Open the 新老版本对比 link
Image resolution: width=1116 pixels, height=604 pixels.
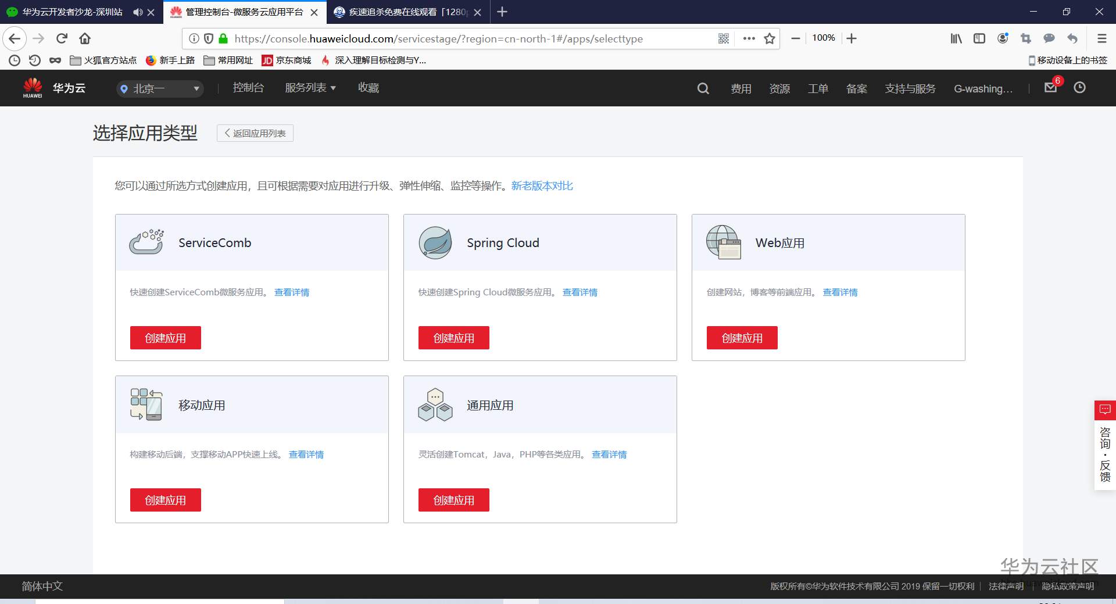(542, 185)
